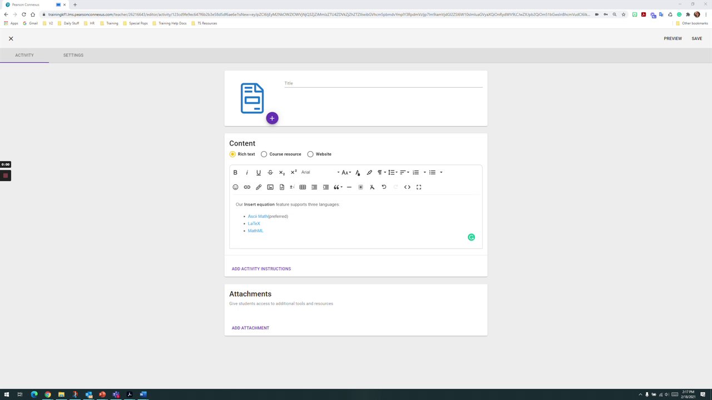
Task: Click the insert document file icon
Action: [282, 187]
